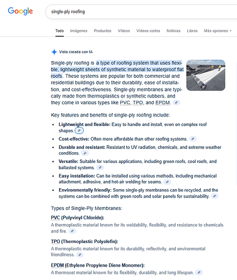Open source link icon after 'ballasted systems'
This screenshot has height=280, width=237.
coord(100,167)
